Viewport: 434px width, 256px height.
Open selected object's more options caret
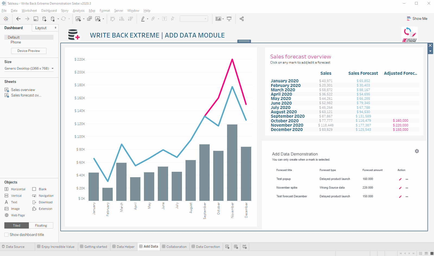point(430,51)
